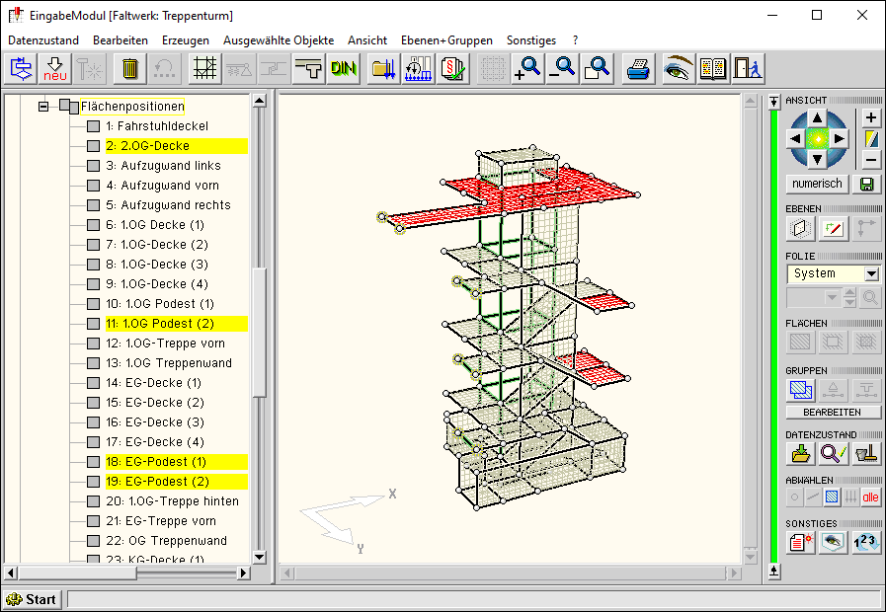The width and height of the screenshot is (886, 612).
Task: Click the printer icon in toolbar
Action: tap(639, 68)
